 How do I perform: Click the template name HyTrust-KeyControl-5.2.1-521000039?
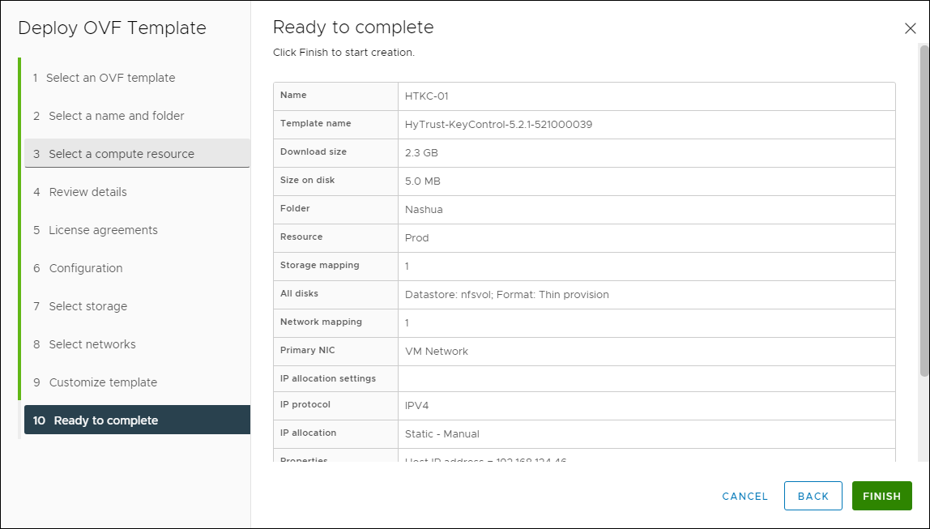pyautogui.click(x=498, y=125)
